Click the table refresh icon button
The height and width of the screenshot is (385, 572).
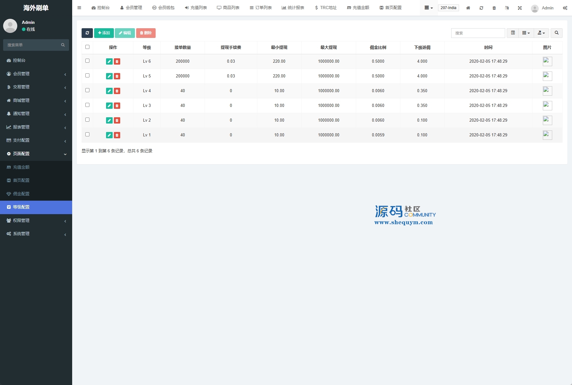pos(87,33)
